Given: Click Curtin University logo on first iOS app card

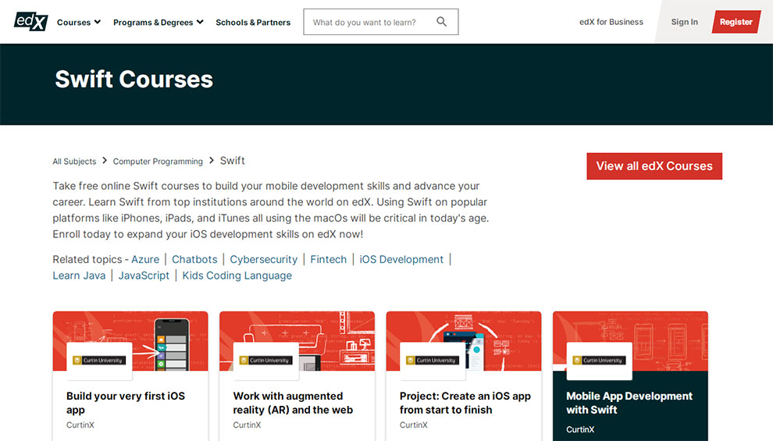Looking at the screenshot, I should click(x=99, y=361).
